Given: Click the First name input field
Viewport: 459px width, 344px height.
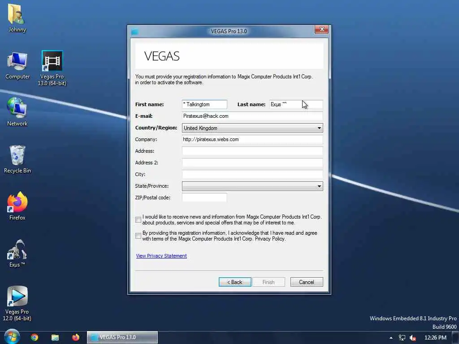Looking at the screenshot, I should point(204,104).
